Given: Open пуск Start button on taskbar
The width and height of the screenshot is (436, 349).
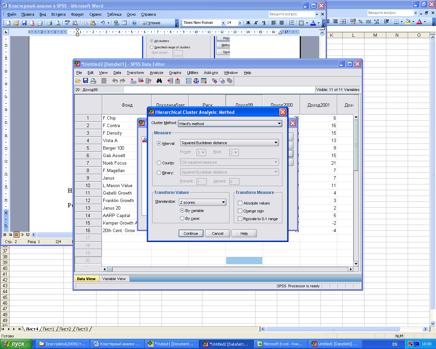Looking at the screenshot, I should tap(16, 344).
